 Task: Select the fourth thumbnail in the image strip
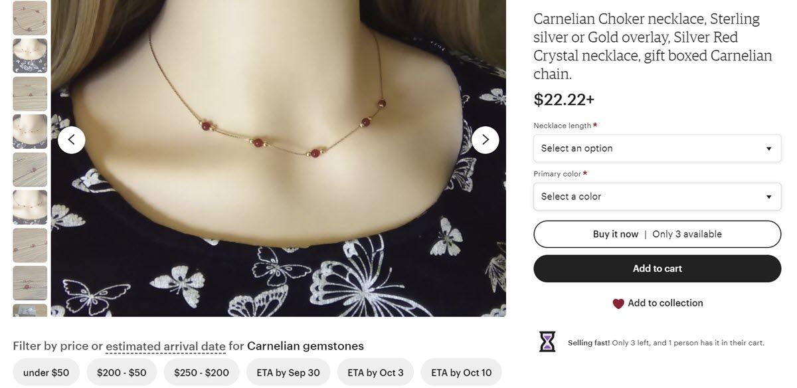click(x=31, y=132)
